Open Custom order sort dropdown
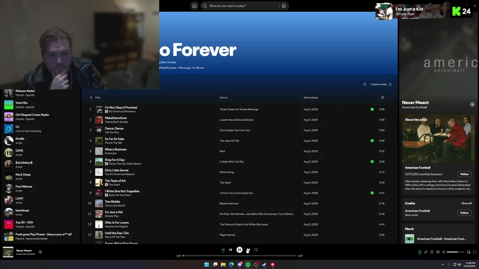Screen dimensions: 479x269 pos(381,84)
